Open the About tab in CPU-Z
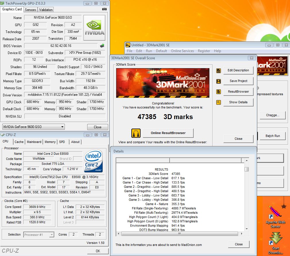Screen dimensions: 290x256 75,142
